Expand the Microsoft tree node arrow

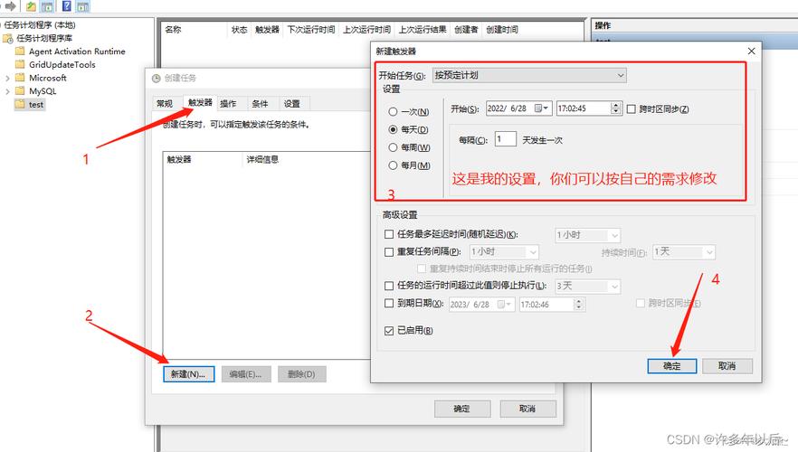point(7,78)
